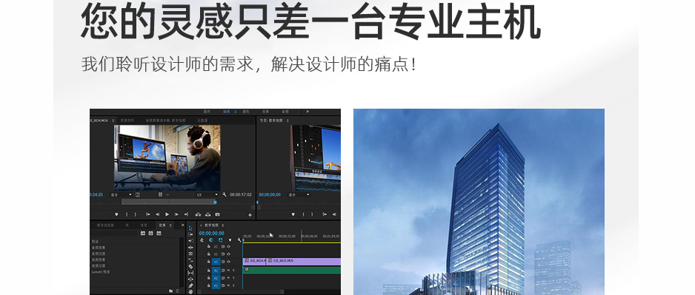
Task: Mute audio track A1
Action: (x=228, y=271)
